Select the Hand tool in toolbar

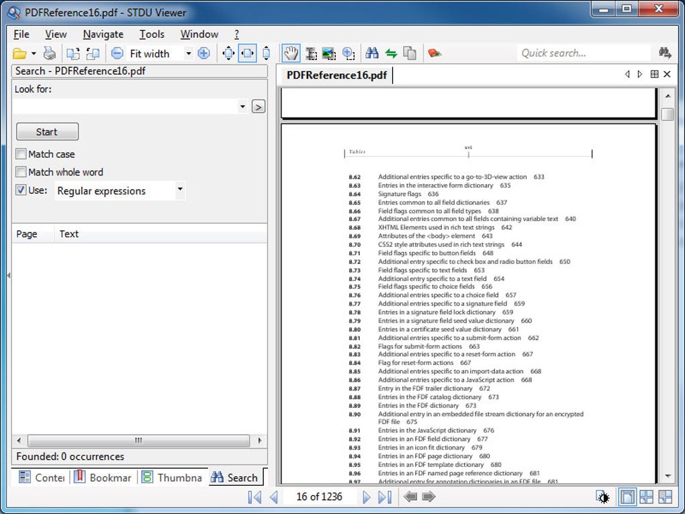click(291, 53)
